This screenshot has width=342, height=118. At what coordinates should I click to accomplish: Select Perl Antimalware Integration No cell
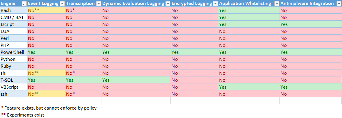pyautogui.click(x=311, y=38)
